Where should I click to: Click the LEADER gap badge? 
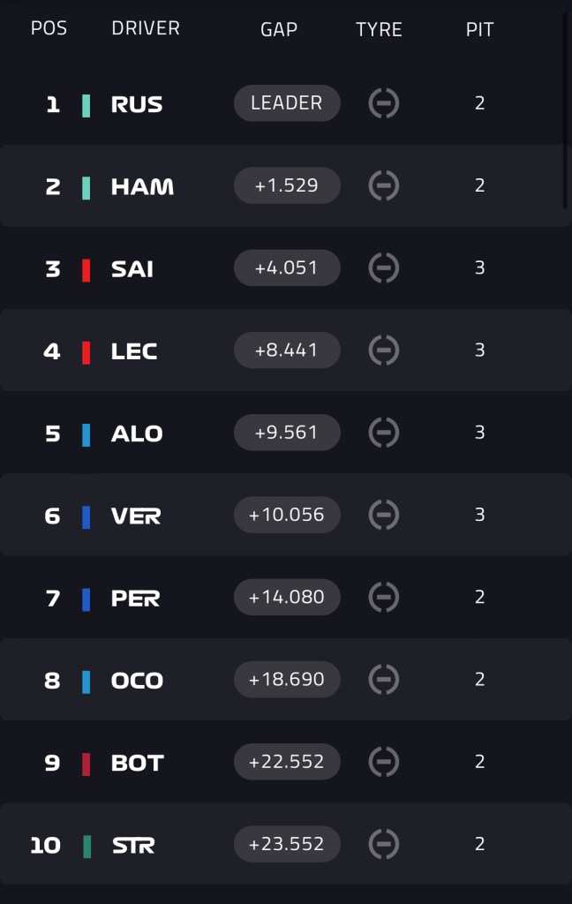(287, 103)
